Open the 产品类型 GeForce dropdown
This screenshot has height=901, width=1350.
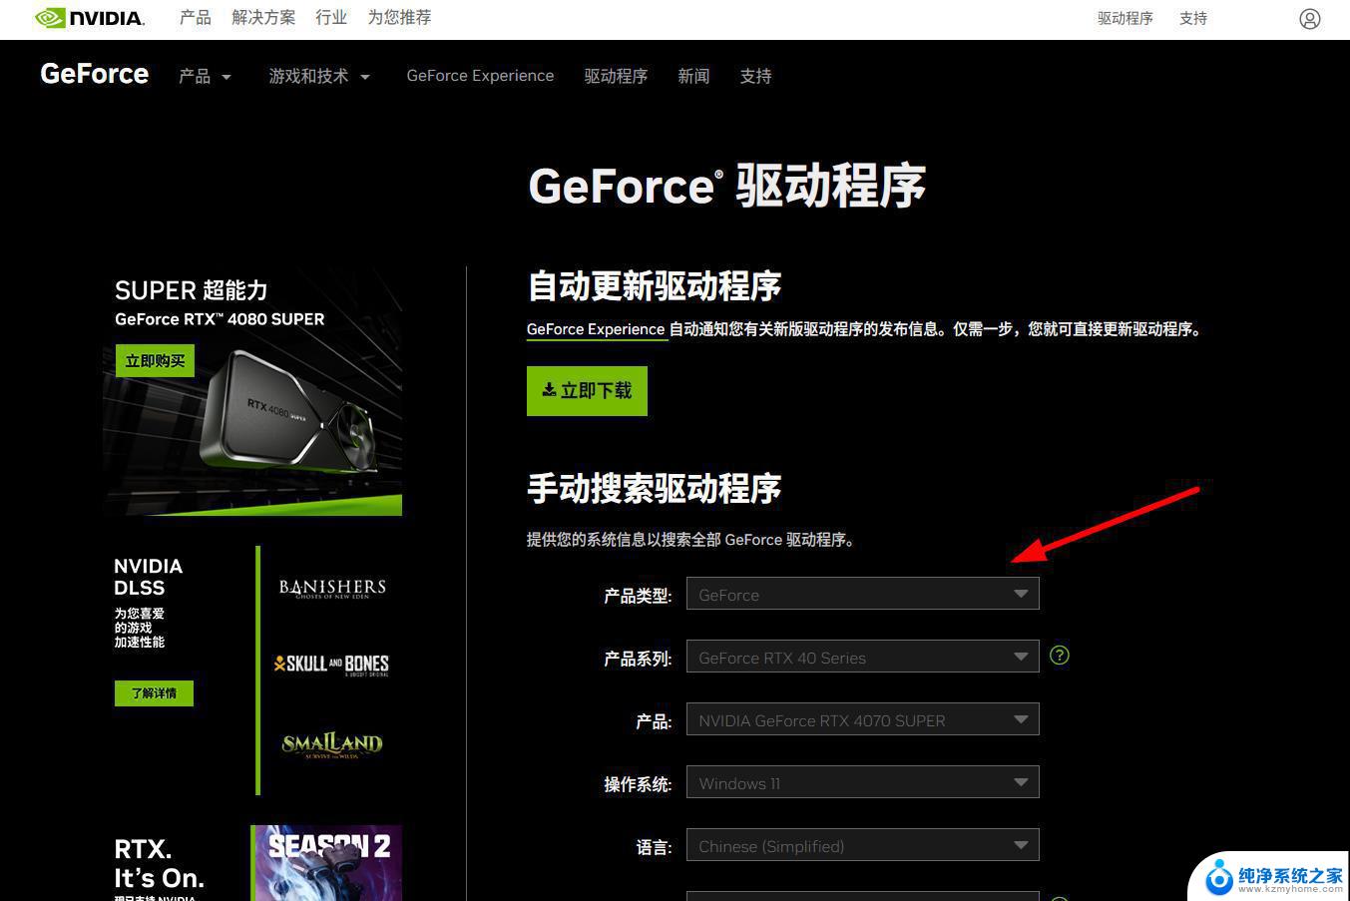pos(863,594)
